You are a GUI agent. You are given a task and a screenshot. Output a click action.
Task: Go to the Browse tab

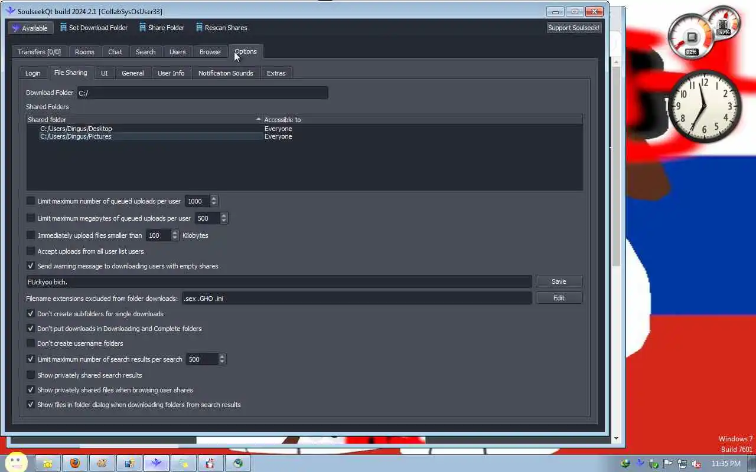(x=210, y=52)
